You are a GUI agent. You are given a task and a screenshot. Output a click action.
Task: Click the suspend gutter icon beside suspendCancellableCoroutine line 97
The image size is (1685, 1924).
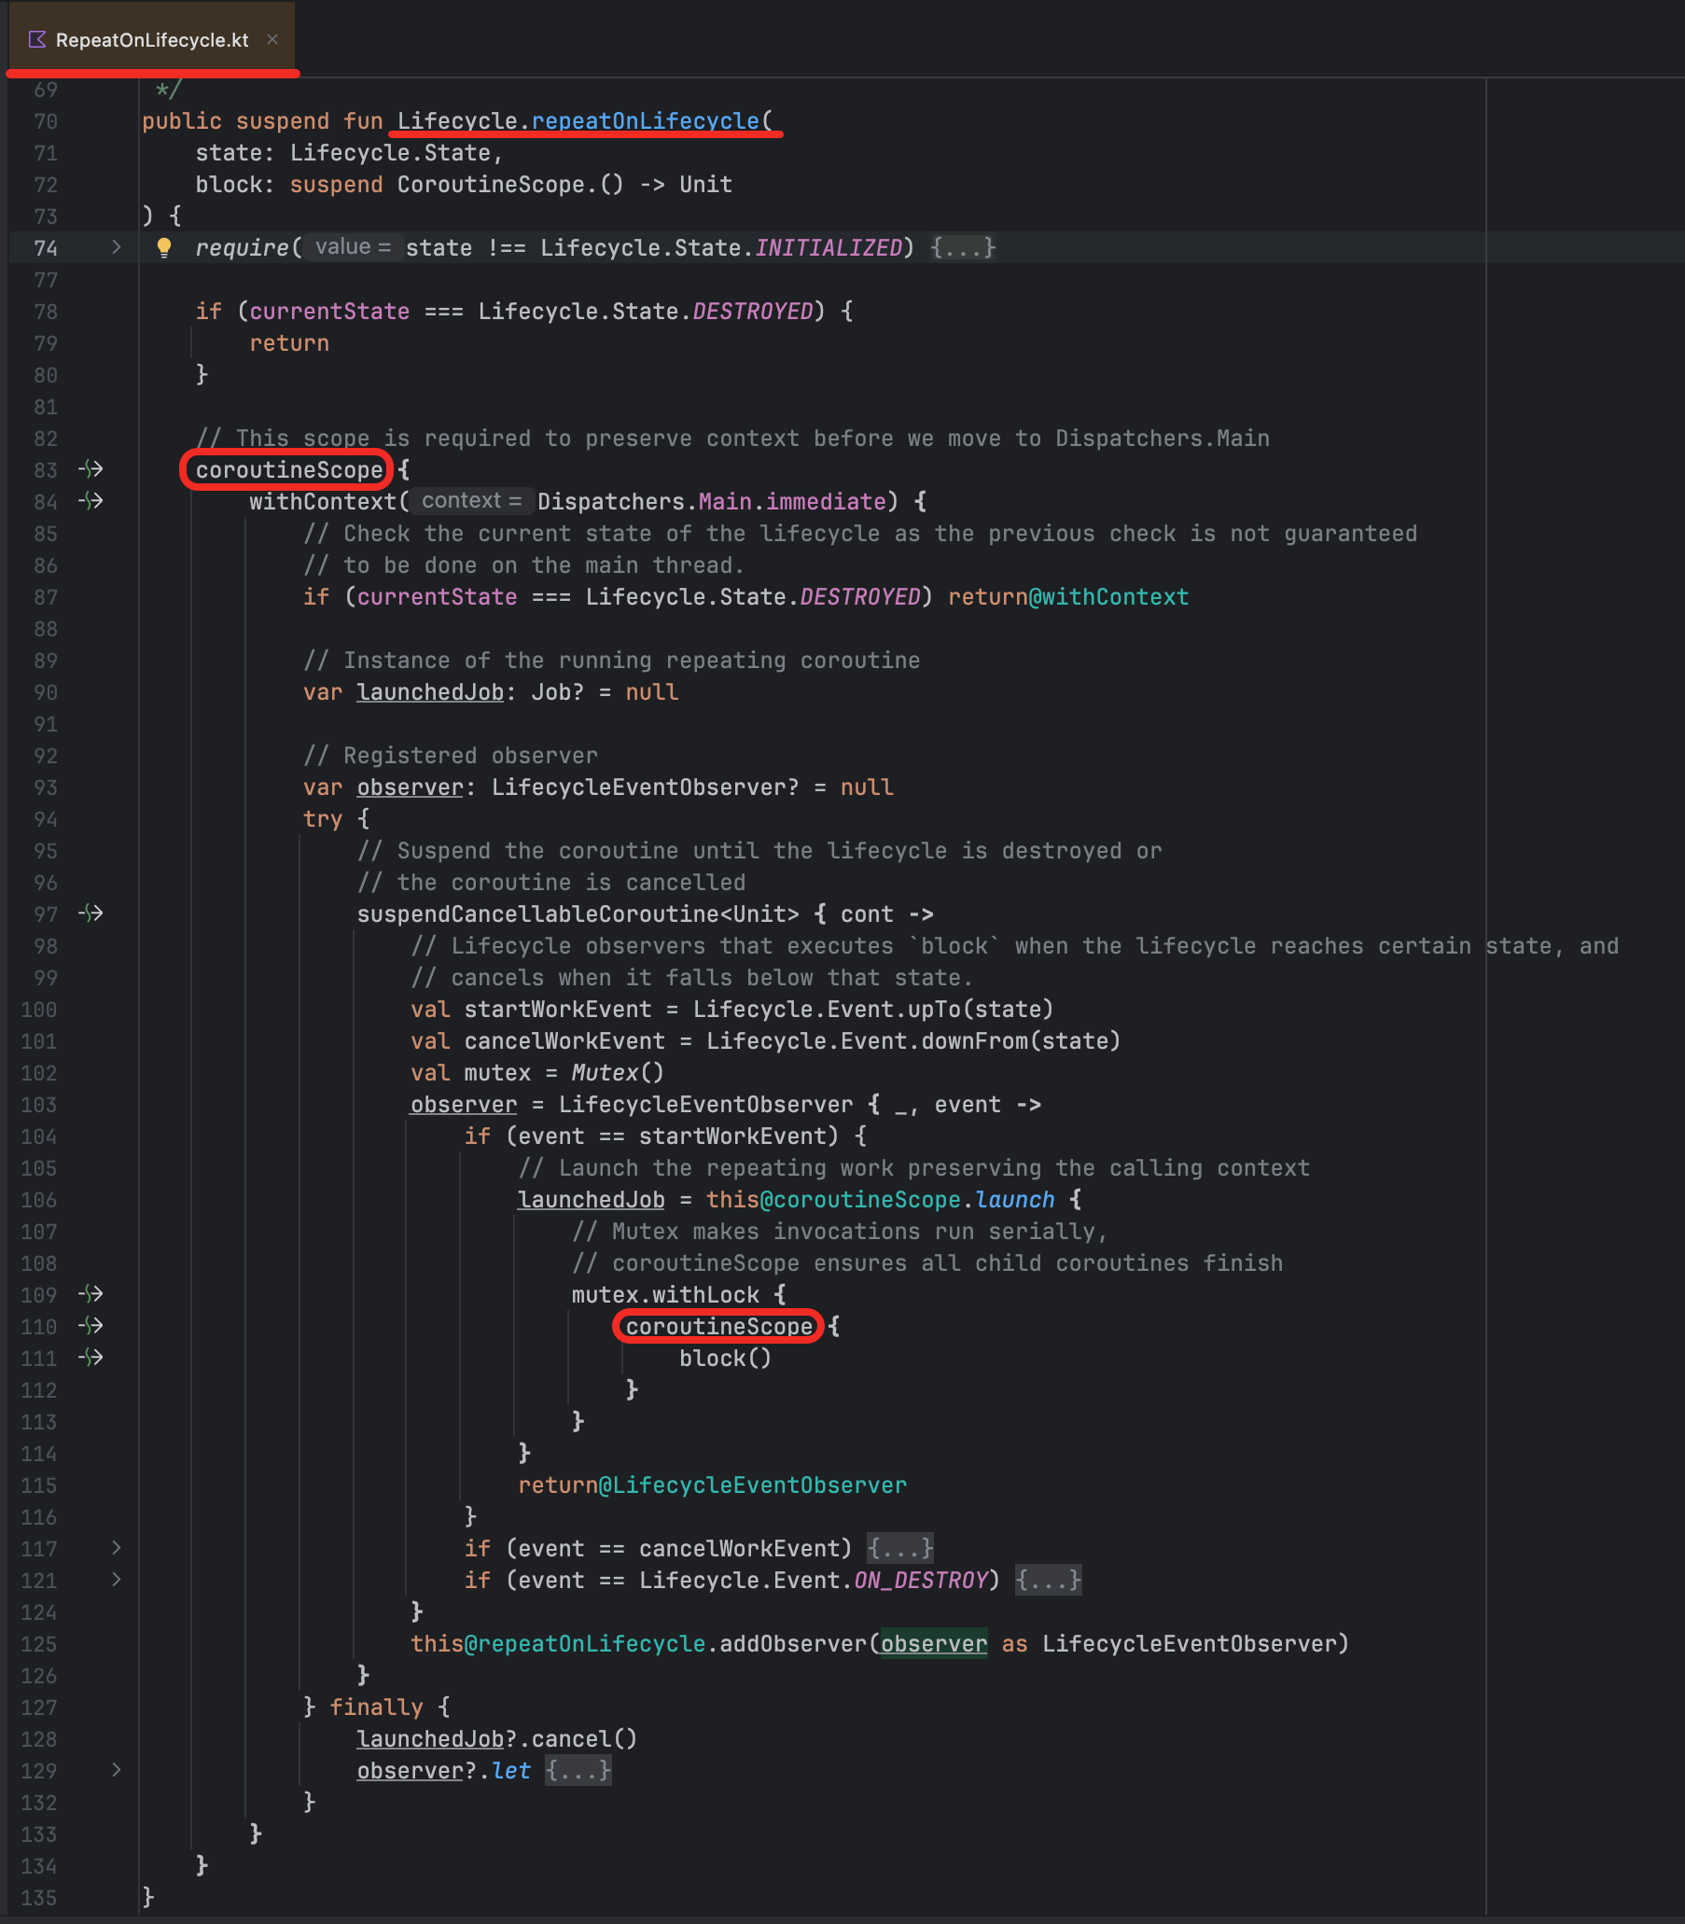pos(91,913)
